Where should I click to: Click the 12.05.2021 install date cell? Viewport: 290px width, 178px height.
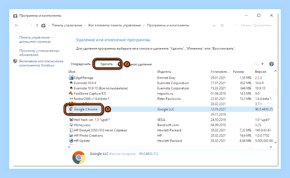coord(218,109)
